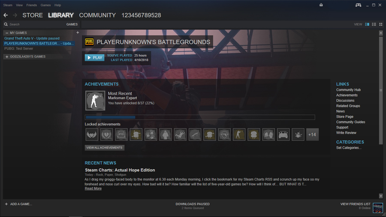Switch to grid view mode
The height and width of the screenshot is (217, 386).
[380, 24]
